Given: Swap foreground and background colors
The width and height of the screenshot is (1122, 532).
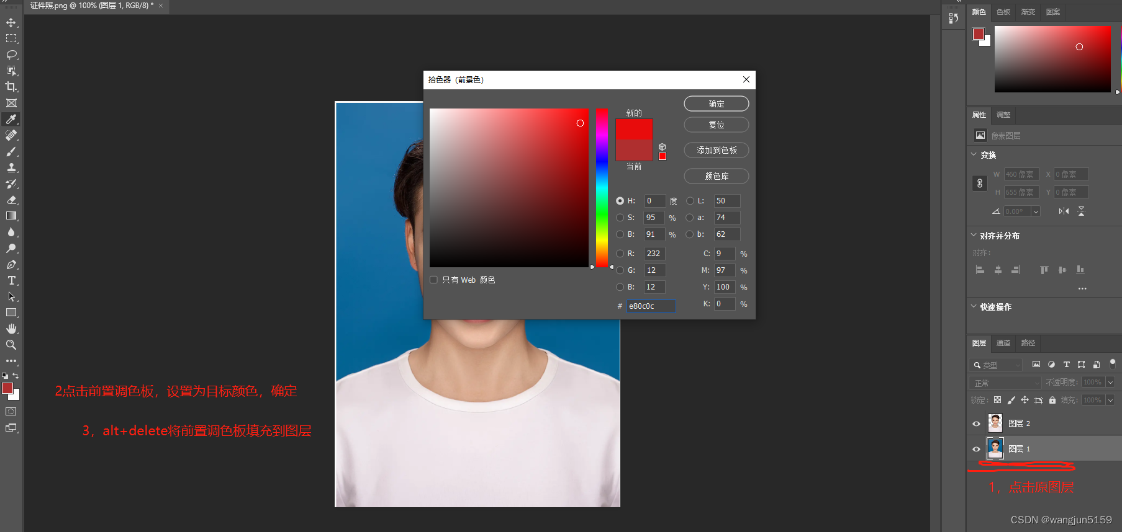Looking at the screenshot, I should [16, 376].
